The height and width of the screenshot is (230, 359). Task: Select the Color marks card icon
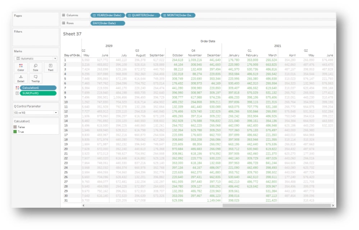tap(20, 66)
